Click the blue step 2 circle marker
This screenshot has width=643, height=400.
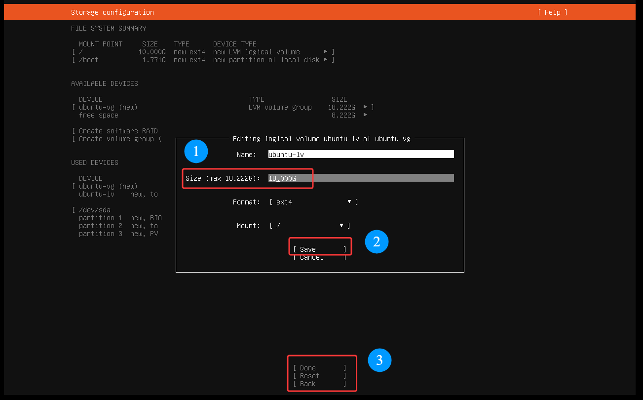[377, 242]
